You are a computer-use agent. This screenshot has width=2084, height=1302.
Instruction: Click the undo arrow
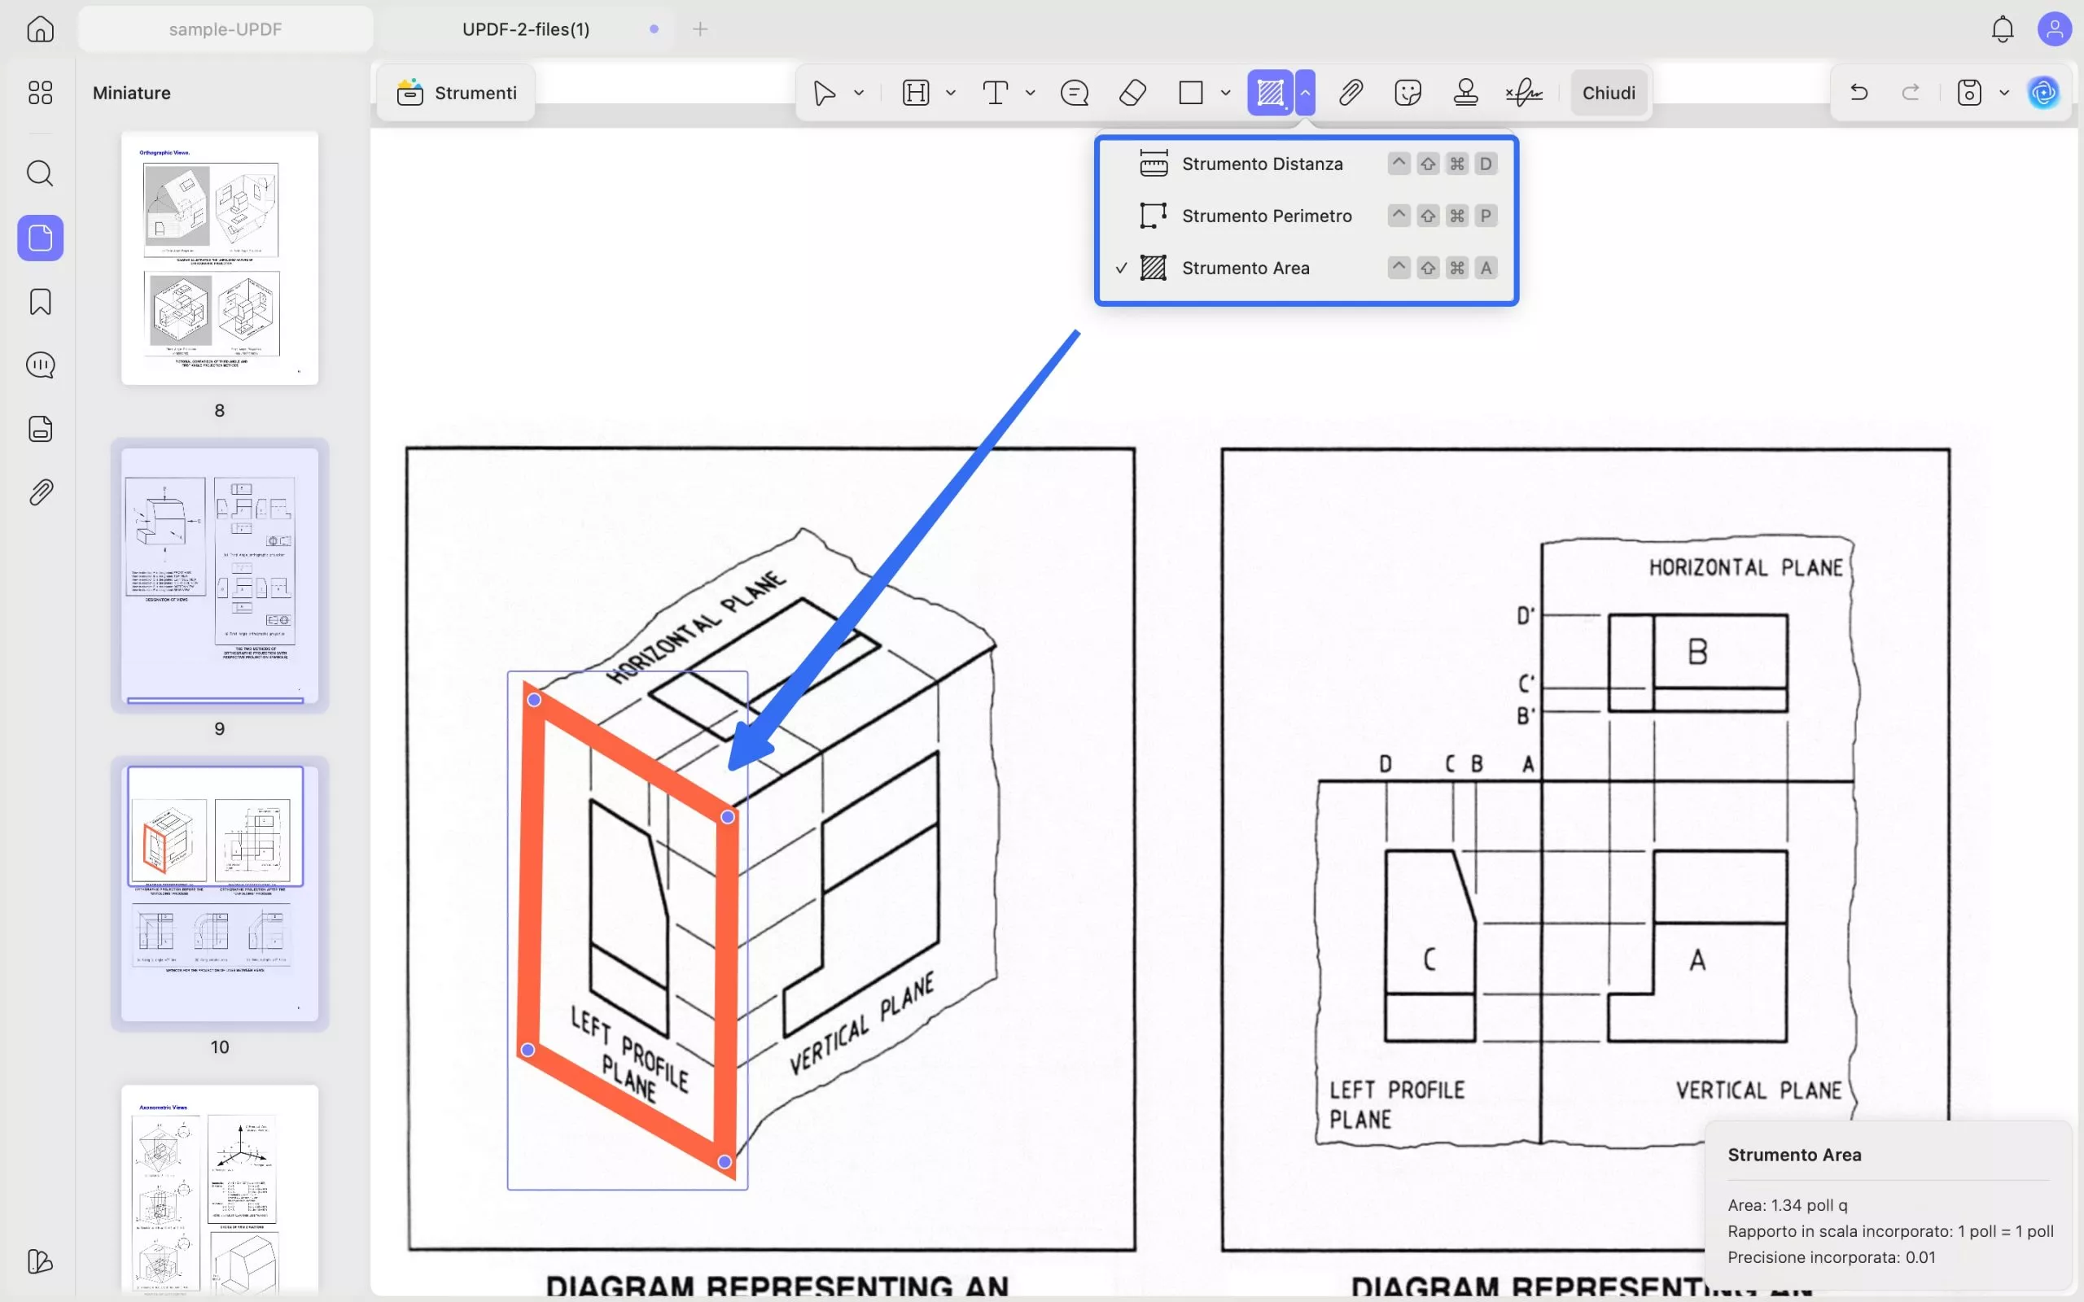[1859, 92]
